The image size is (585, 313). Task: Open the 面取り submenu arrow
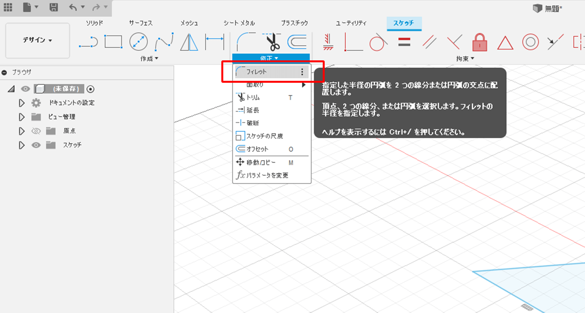tap(304, 85)
